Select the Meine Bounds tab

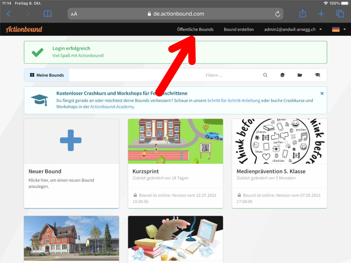pos(47,75)
